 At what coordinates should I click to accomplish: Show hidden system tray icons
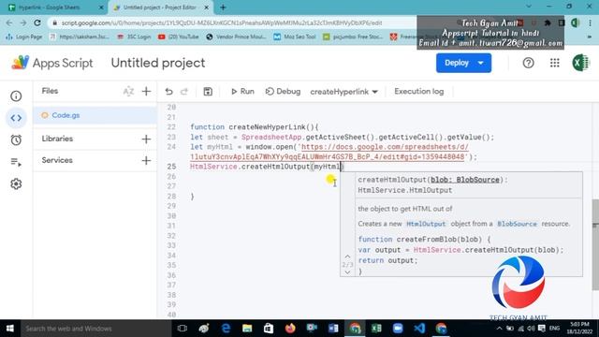click(499, 329)
